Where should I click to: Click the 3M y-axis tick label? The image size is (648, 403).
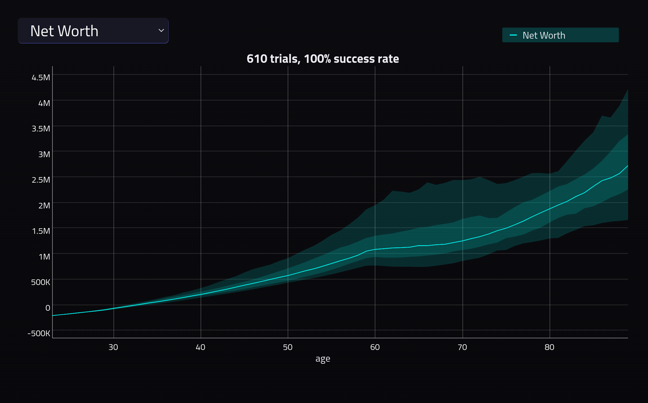(x=44, y=154)
